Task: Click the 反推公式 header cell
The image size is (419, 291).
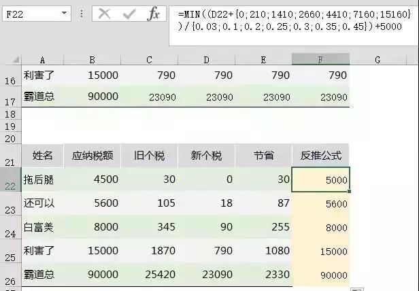Action: coord(320,156)
